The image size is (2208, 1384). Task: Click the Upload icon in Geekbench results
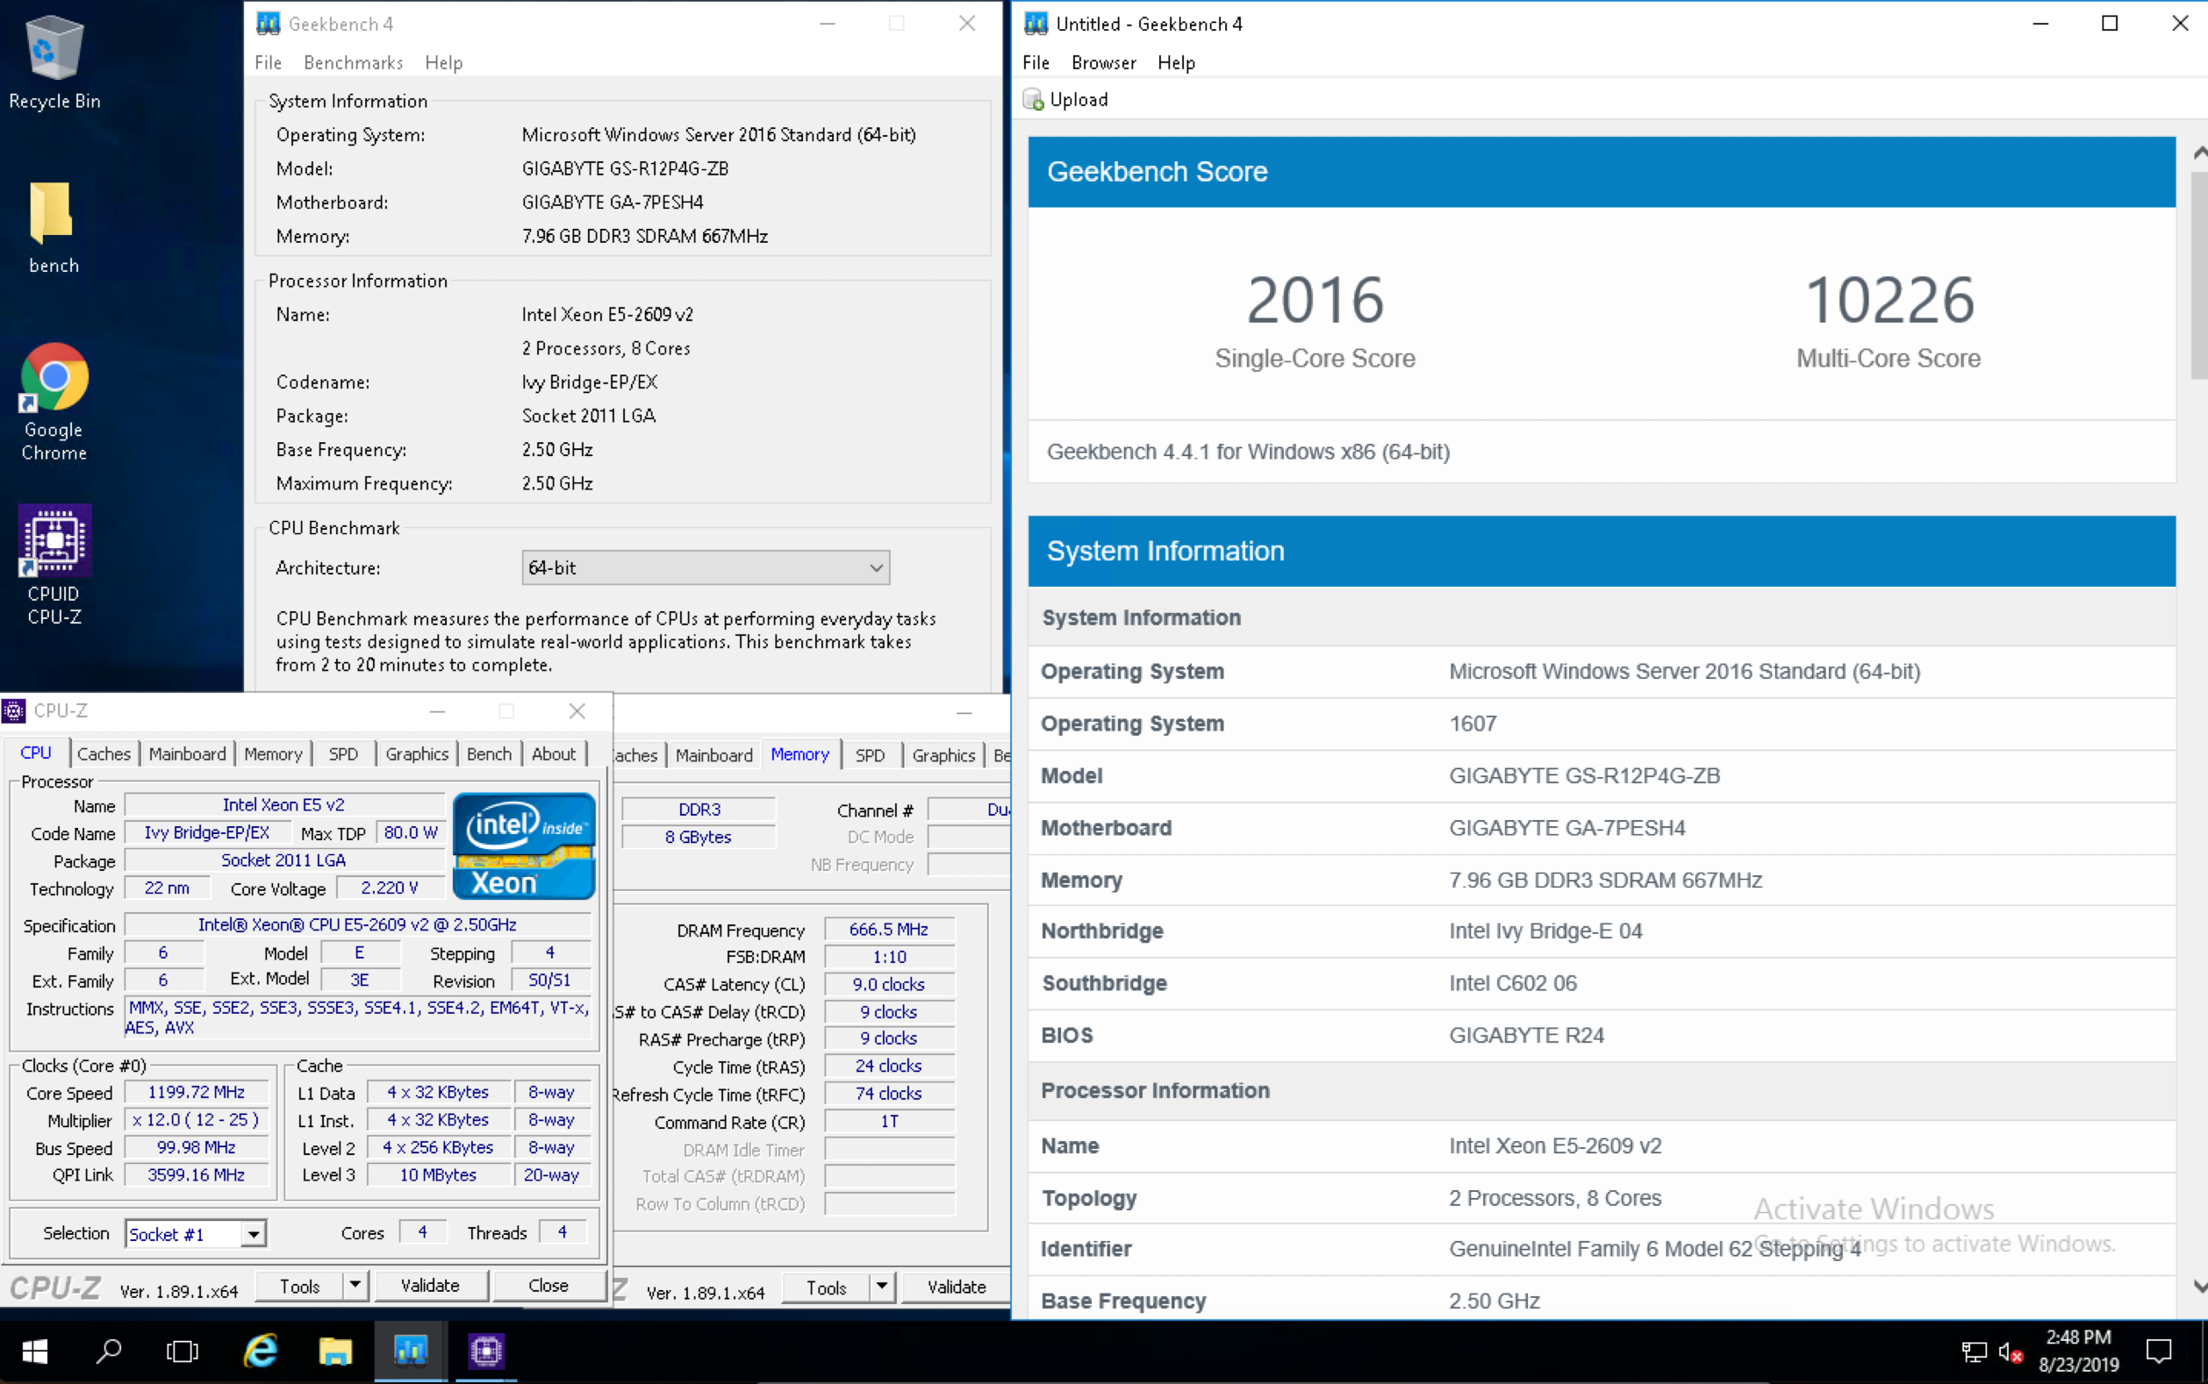point(1033,99)
